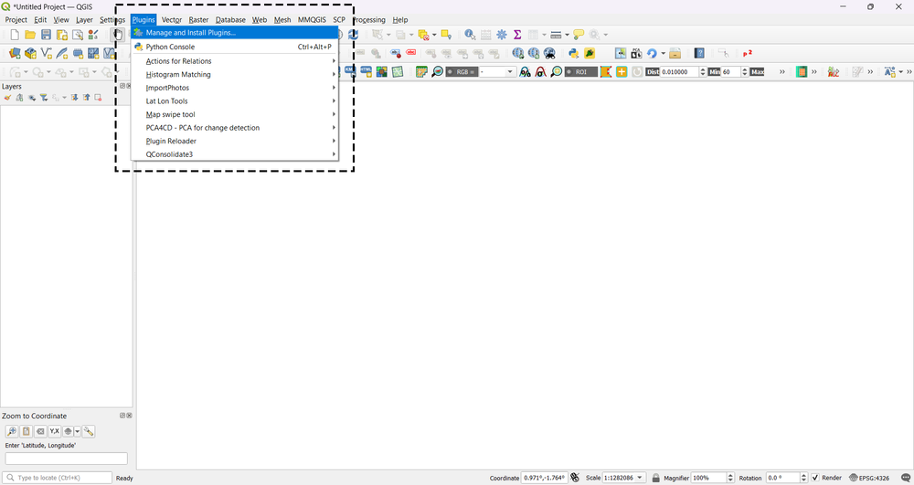Screen dimensions: 914x485
Task: Open the blue help book icon
Action: (699, 54)
